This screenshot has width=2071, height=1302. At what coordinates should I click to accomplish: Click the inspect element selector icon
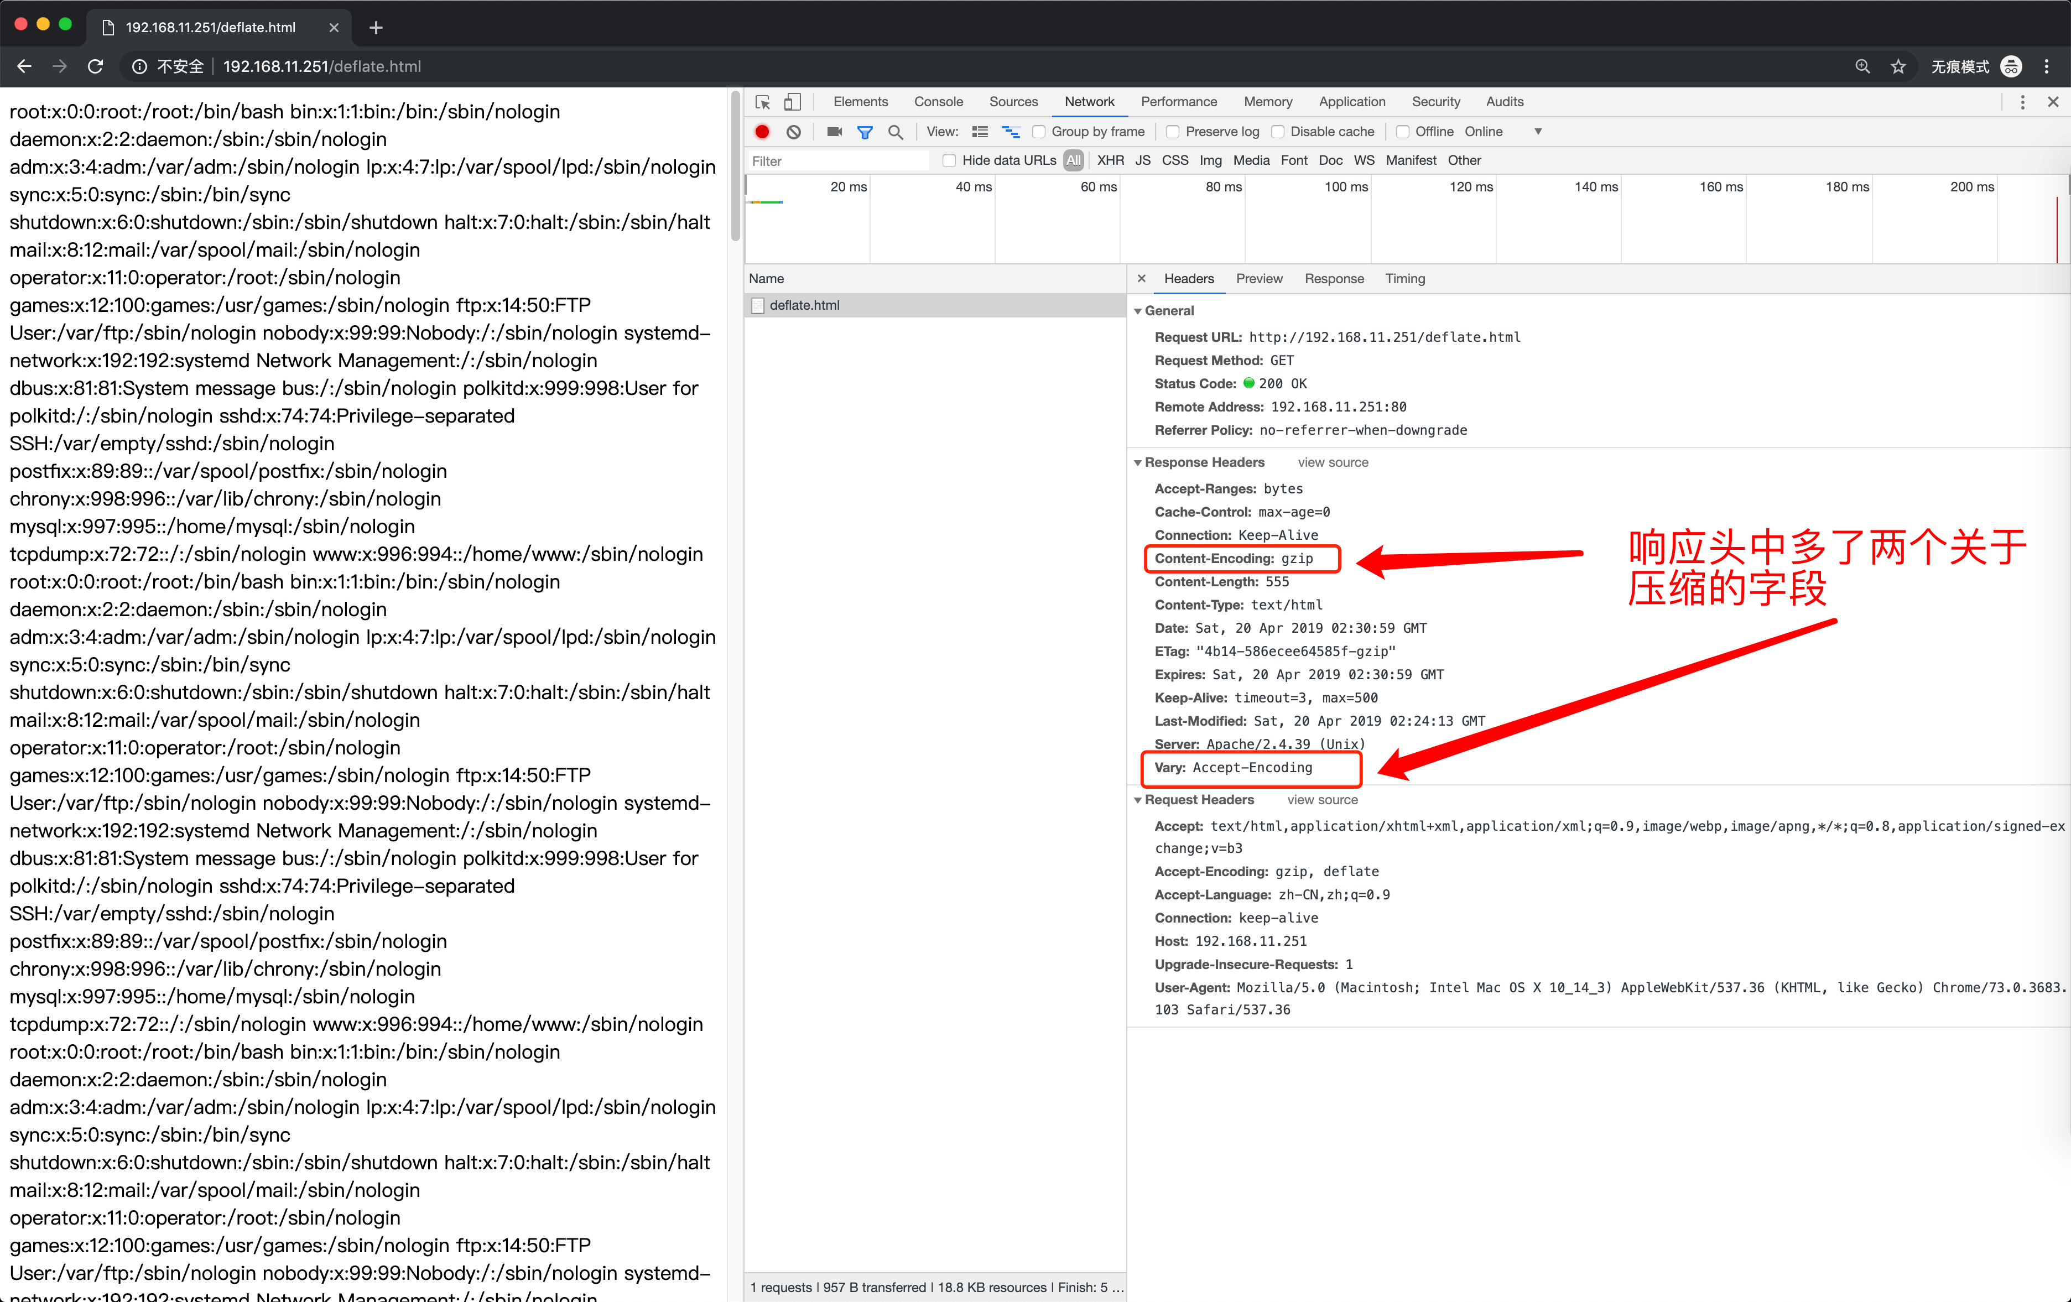tap(762, 102)
